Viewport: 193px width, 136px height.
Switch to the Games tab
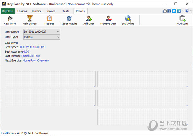coord(51,11)
